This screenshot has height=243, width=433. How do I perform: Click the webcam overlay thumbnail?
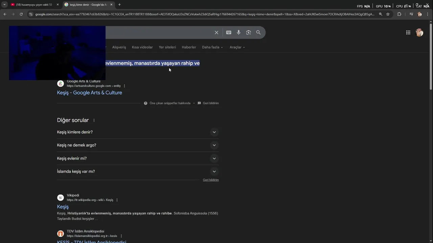(57, 53)
